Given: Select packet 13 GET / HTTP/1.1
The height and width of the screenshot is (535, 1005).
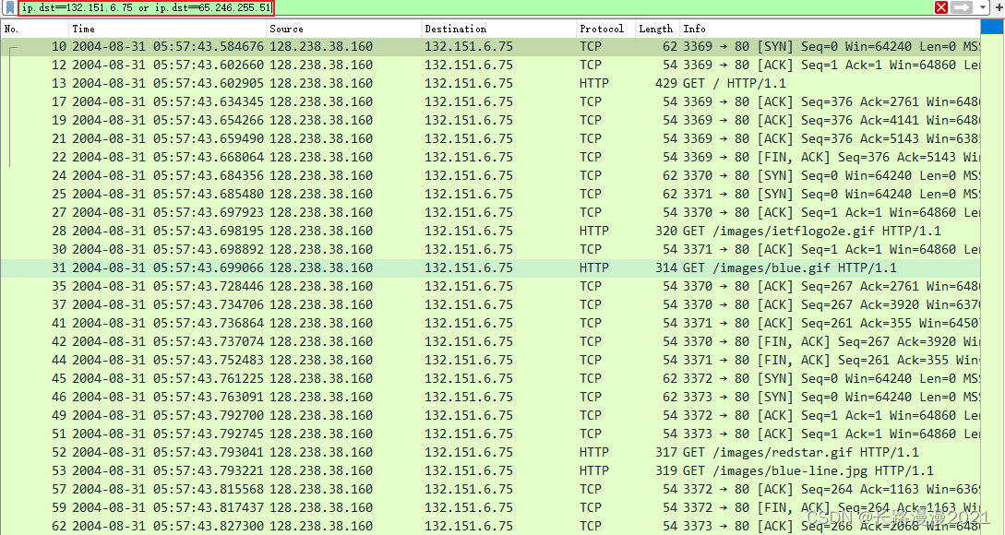Looking at the screenshot, I should point(490,83).
